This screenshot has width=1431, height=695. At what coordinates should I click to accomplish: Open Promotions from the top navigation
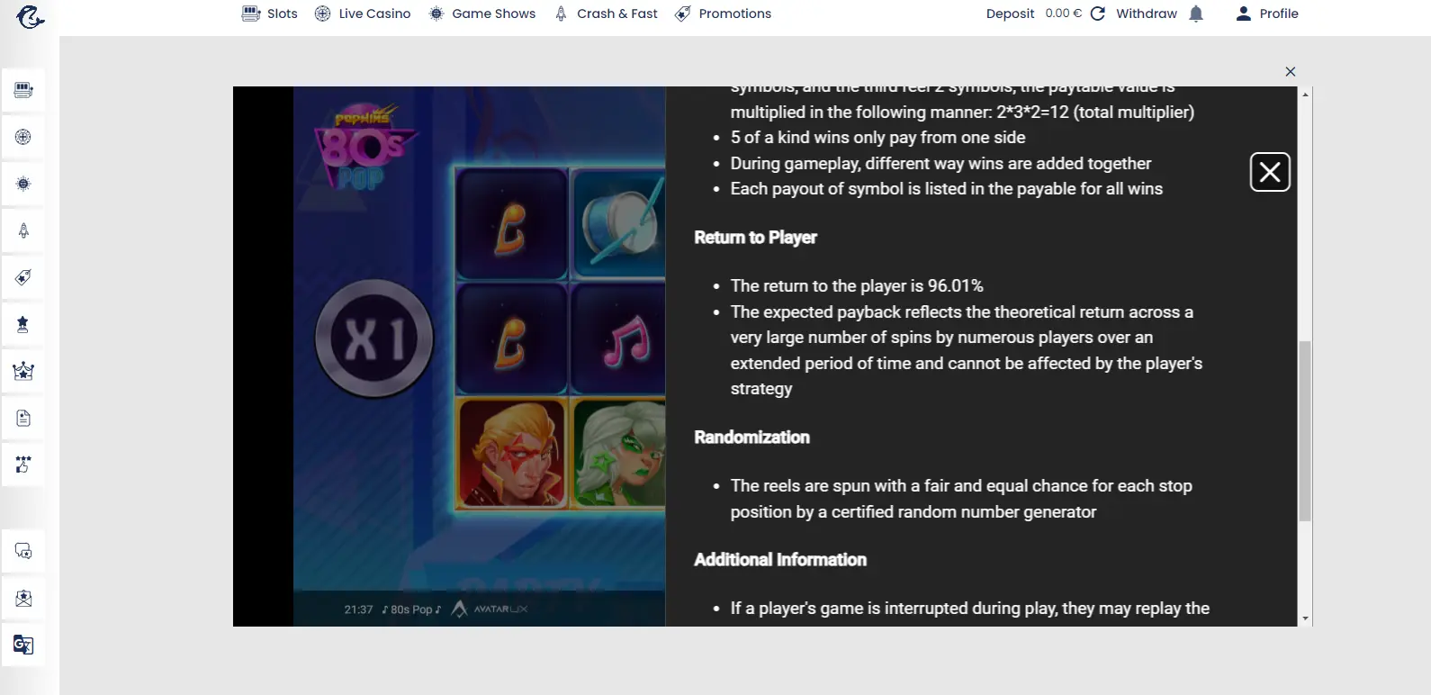coord(724,14)
